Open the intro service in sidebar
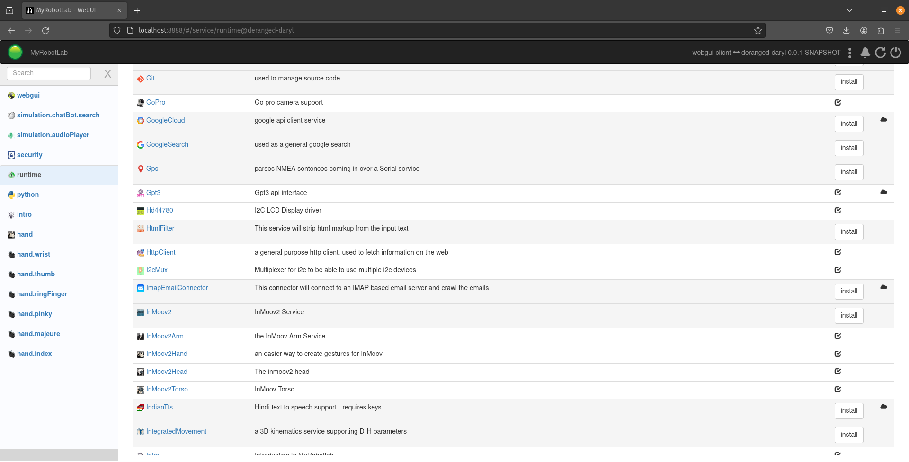 pyautogui.click(x=24, y=214)
